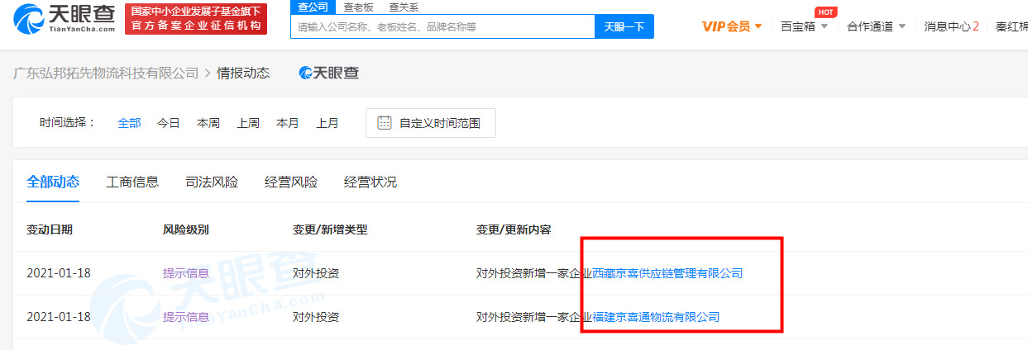Open 福建京喜通物流有限公司 company link
The width and height of the screenshot is (1028, 350).
point(657,317)
